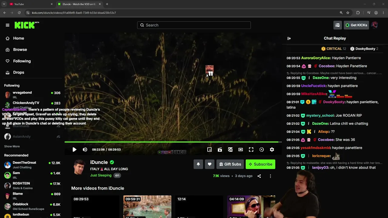This screenshot has height=218, width=388.
Task: Open wvagabond channel from Following
Action: (32, 95)
